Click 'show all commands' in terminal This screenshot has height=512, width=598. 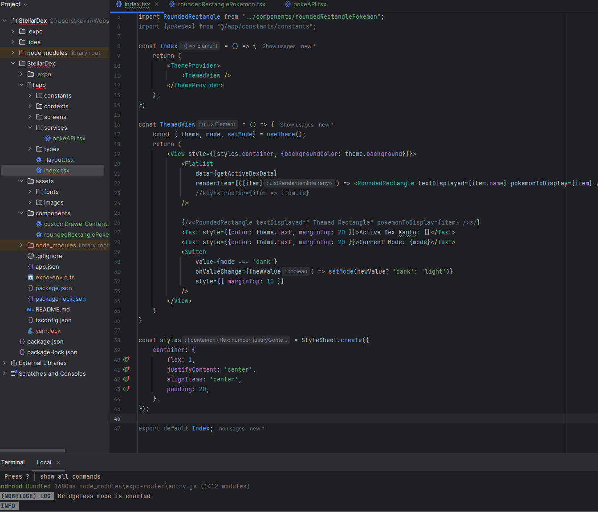[x=70, y=476]
